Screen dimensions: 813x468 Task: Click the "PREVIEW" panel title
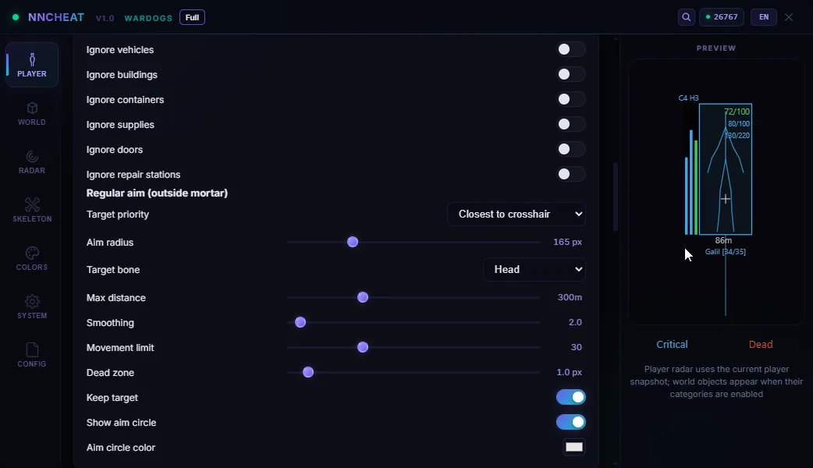coord(716,48)
